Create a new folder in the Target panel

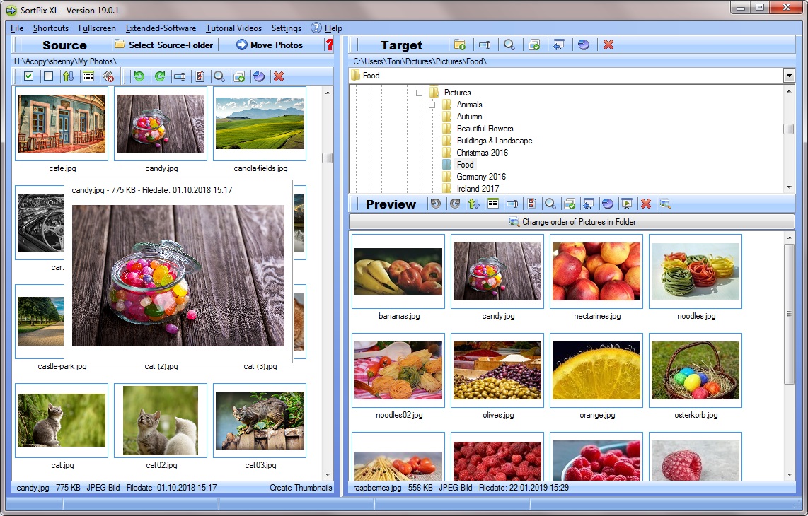pos(461,45)
